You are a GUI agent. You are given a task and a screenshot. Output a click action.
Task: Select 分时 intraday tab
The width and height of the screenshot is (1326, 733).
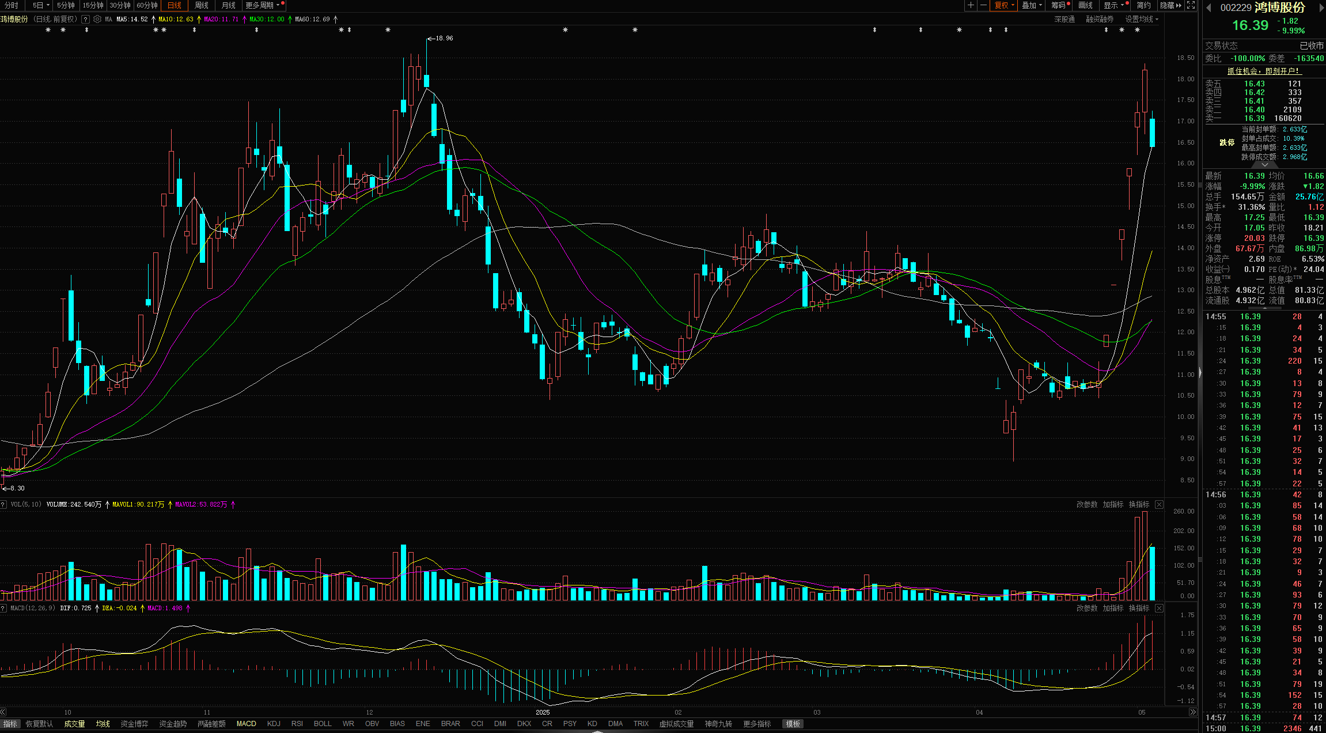point(12,5)
